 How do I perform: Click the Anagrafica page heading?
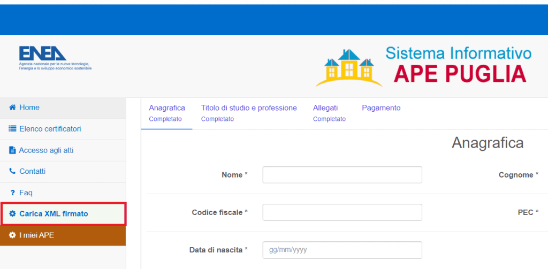coord(488,143)
